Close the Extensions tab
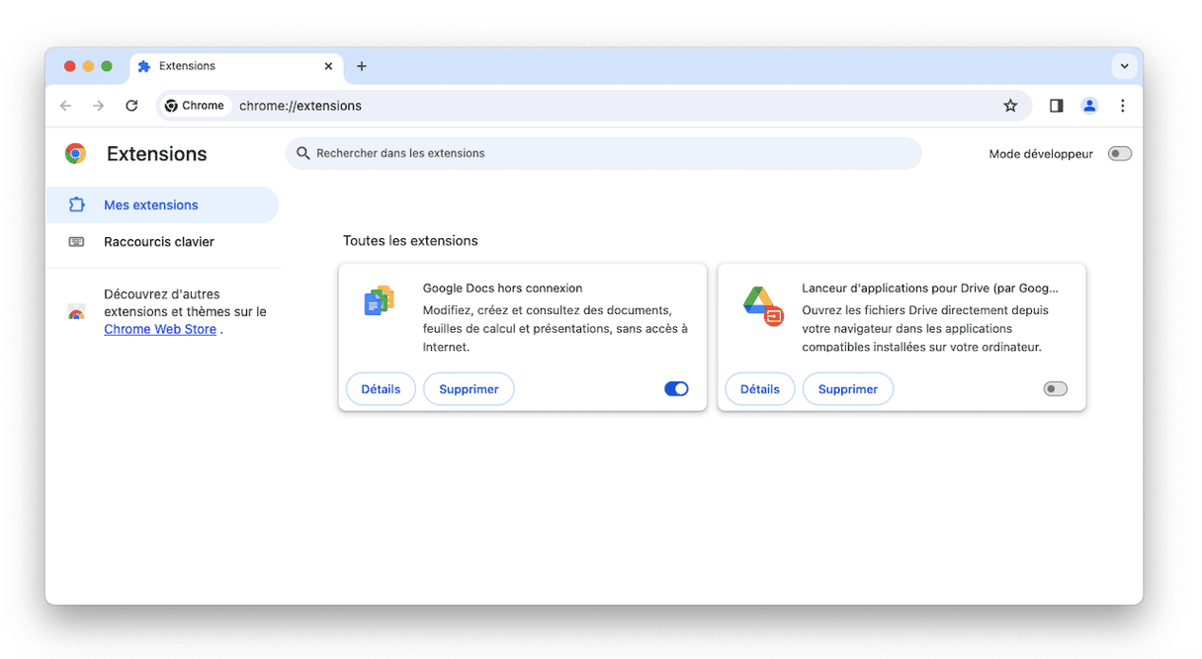Image resolution: width=1202 pixels, height=659 pixels. point(329,66)
